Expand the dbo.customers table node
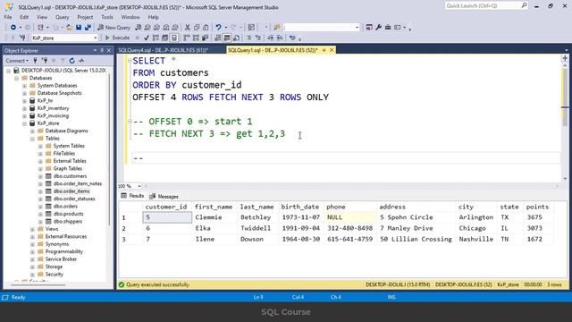Viewport: 572px width, 322px height. point(40,176)
